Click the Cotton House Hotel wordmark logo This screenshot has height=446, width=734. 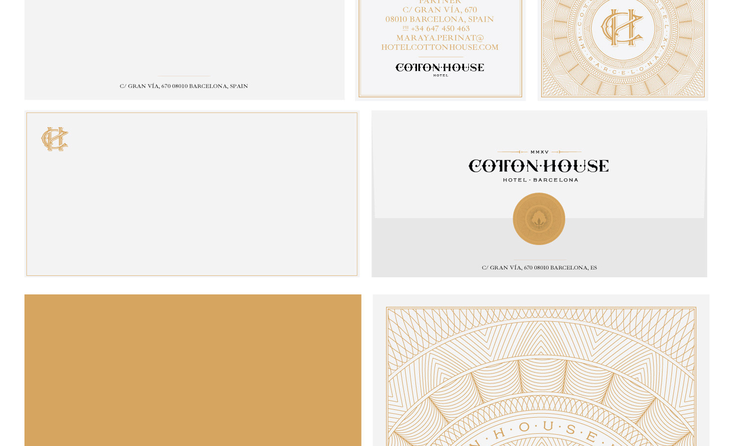pyautogui.click(x=538, y=166)
